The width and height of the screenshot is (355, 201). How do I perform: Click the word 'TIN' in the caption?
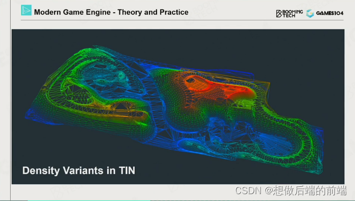click(127, 170)
